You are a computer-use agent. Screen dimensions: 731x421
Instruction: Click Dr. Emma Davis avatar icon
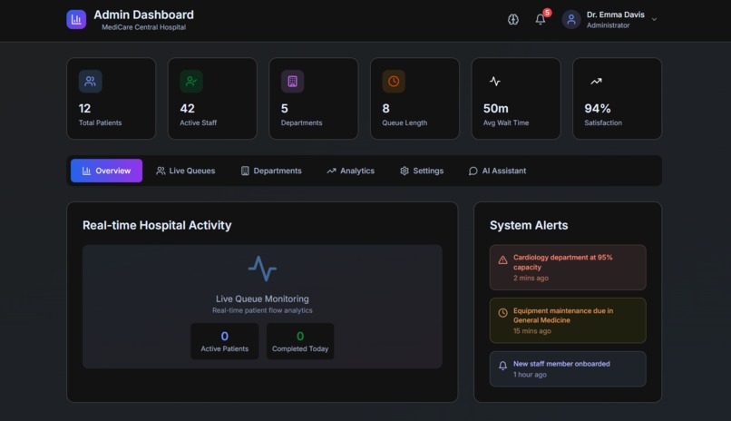pyautogui.click(x=570, y=20)
